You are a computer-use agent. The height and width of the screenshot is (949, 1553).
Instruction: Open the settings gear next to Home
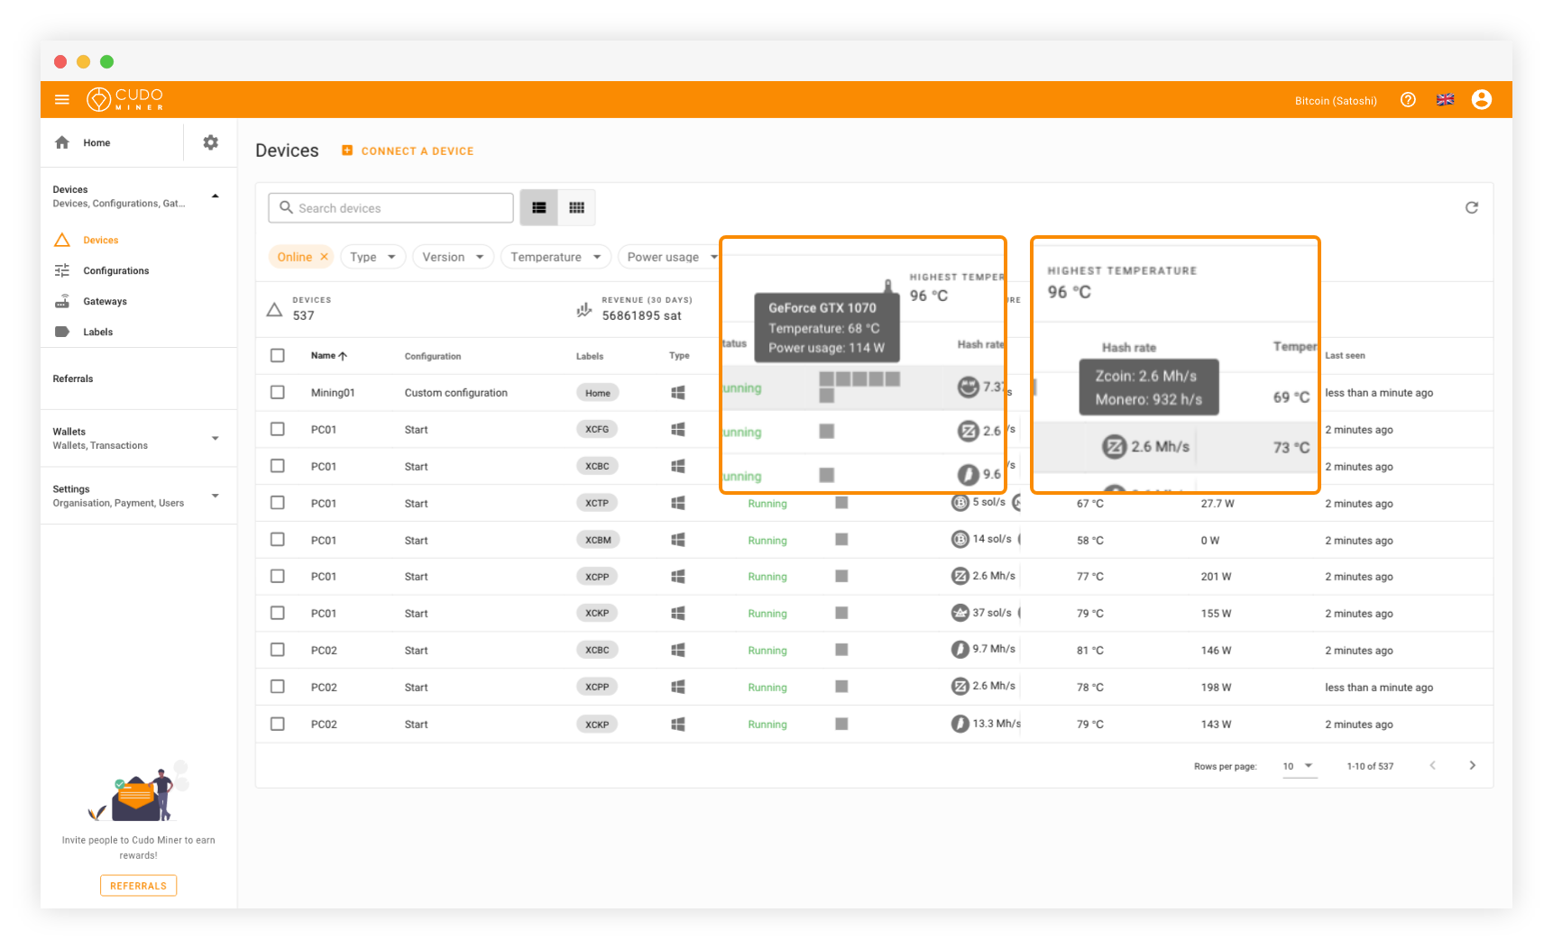click(210, 142)
